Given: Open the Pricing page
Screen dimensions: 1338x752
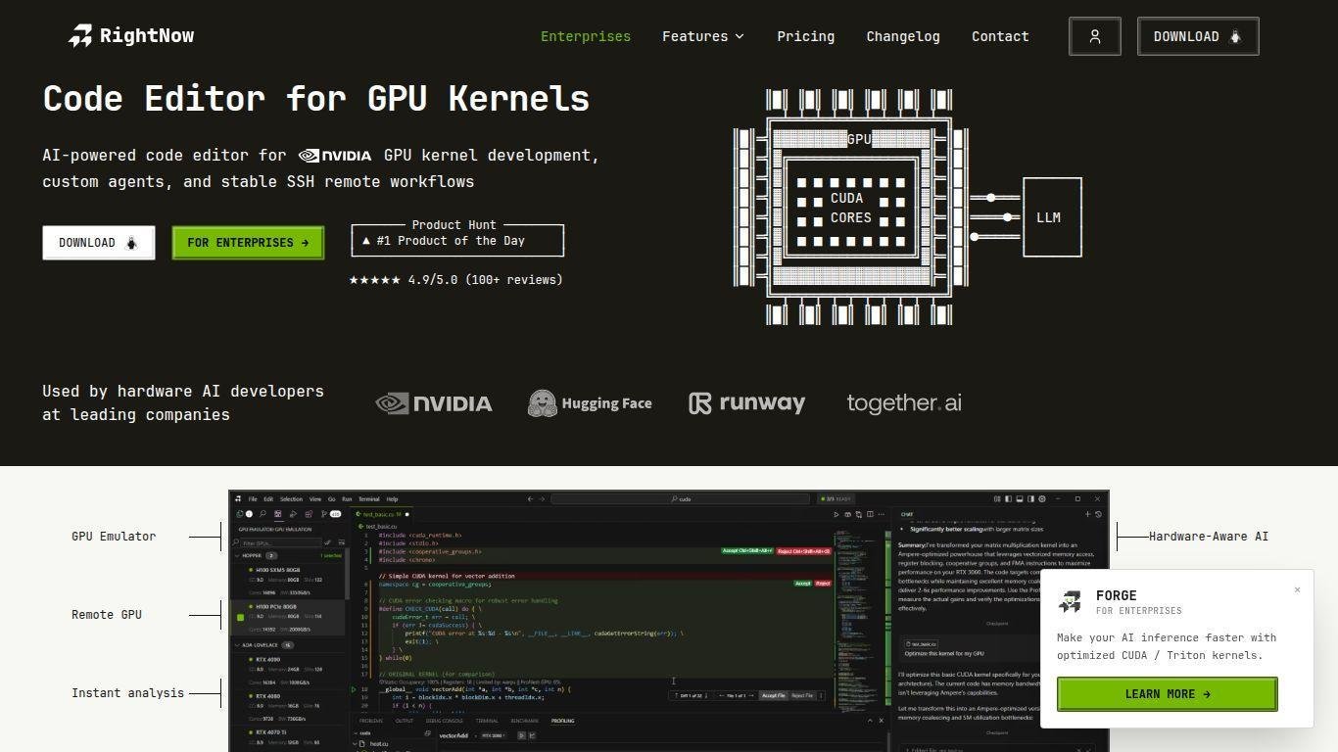Looking at the screenshot, I should 805,36.
